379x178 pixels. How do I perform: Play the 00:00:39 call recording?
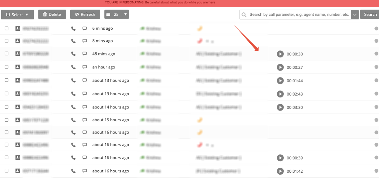280,158
